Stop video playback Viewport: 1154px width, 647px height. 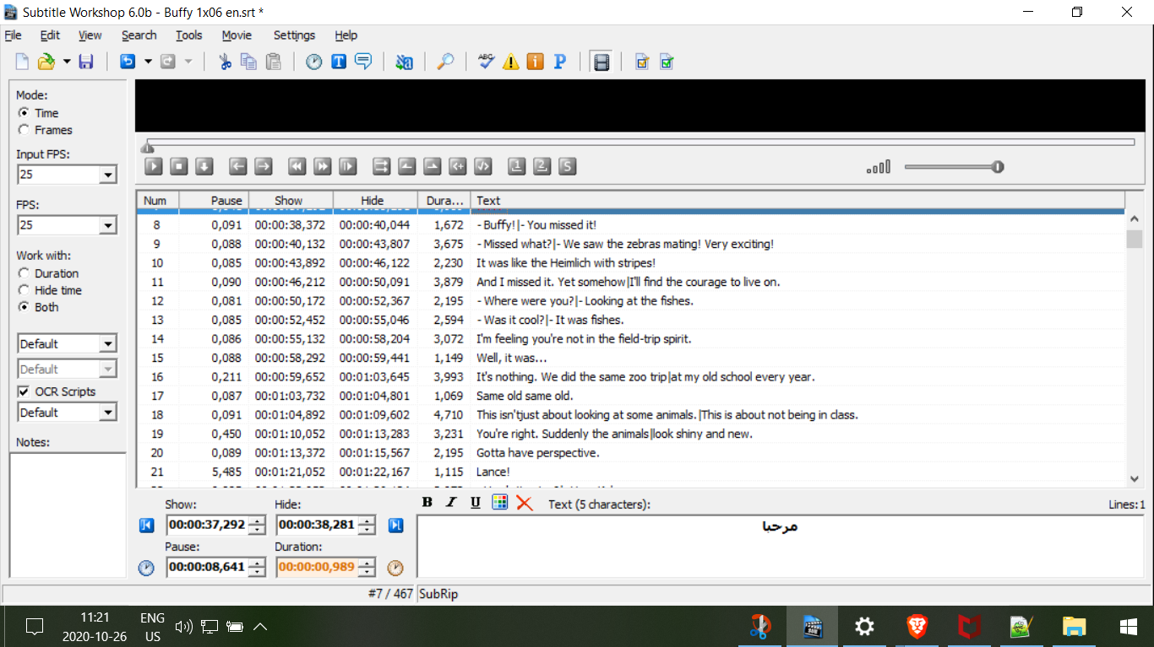178,166
